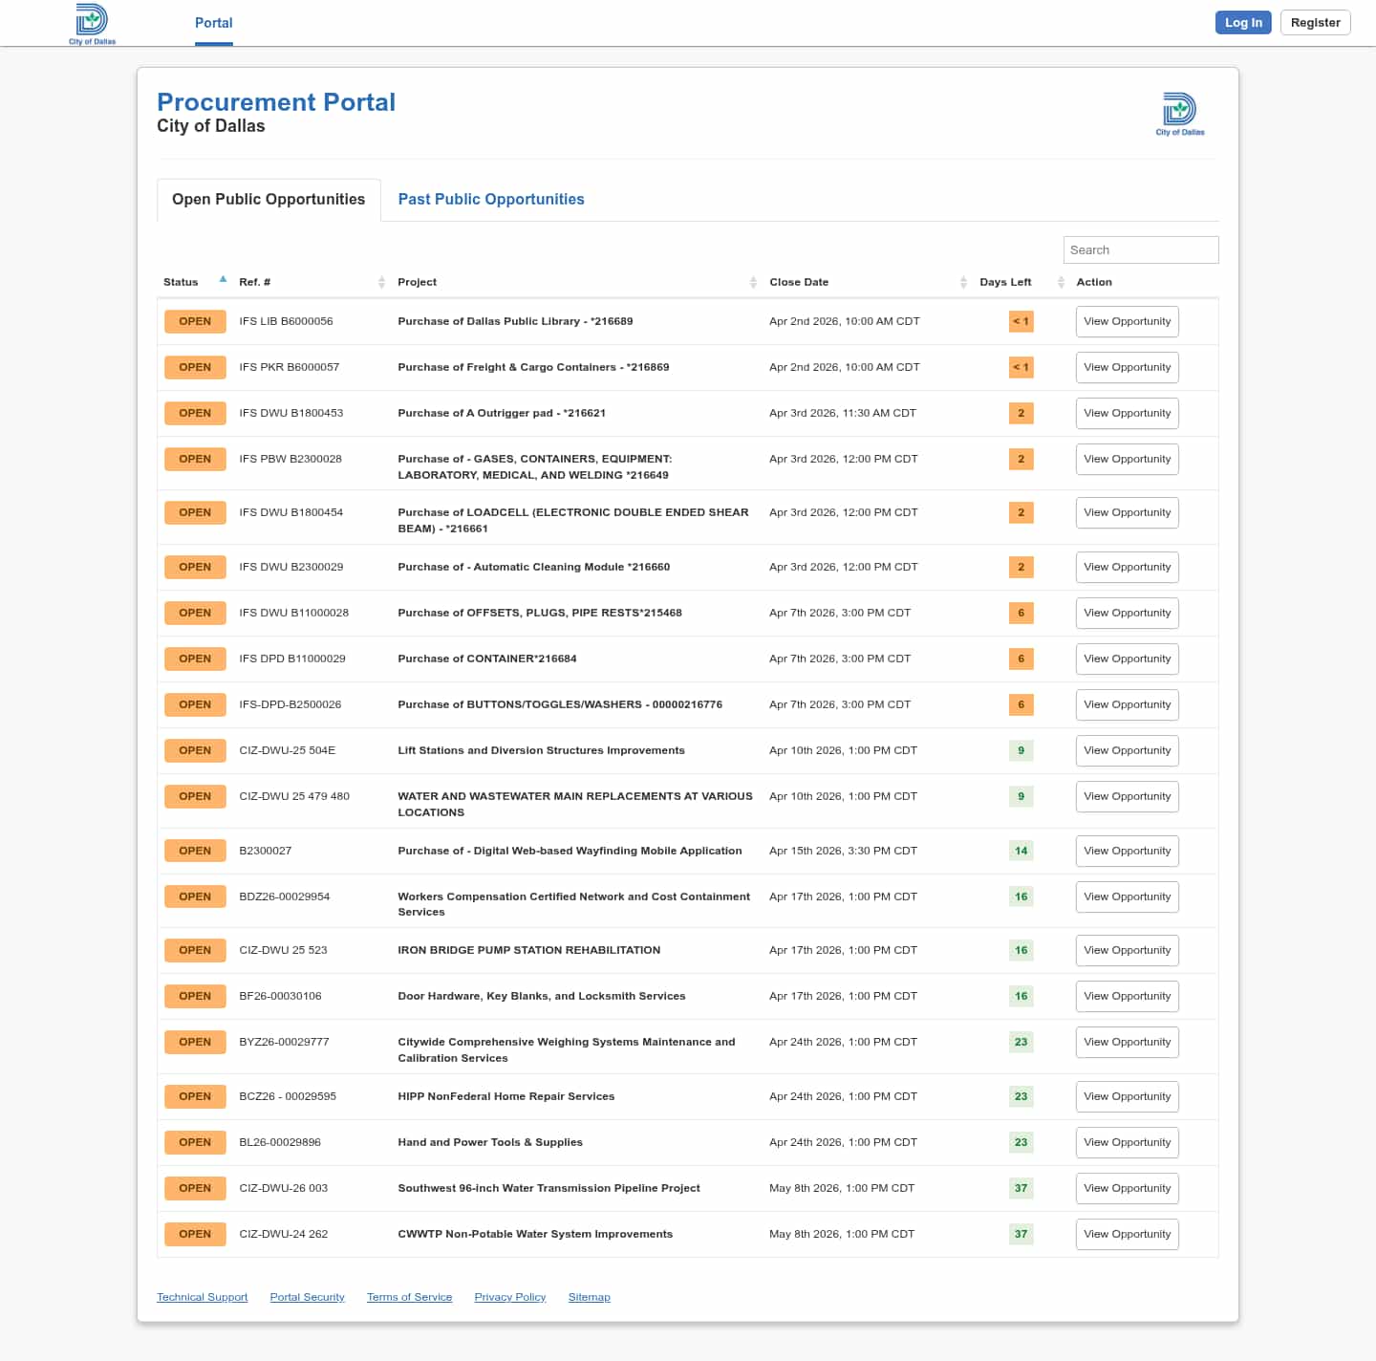Image resolution: width=1376 pixels, height=1361 pixels.
Task: Open the Technical Support link
Action: [202, 1297]
